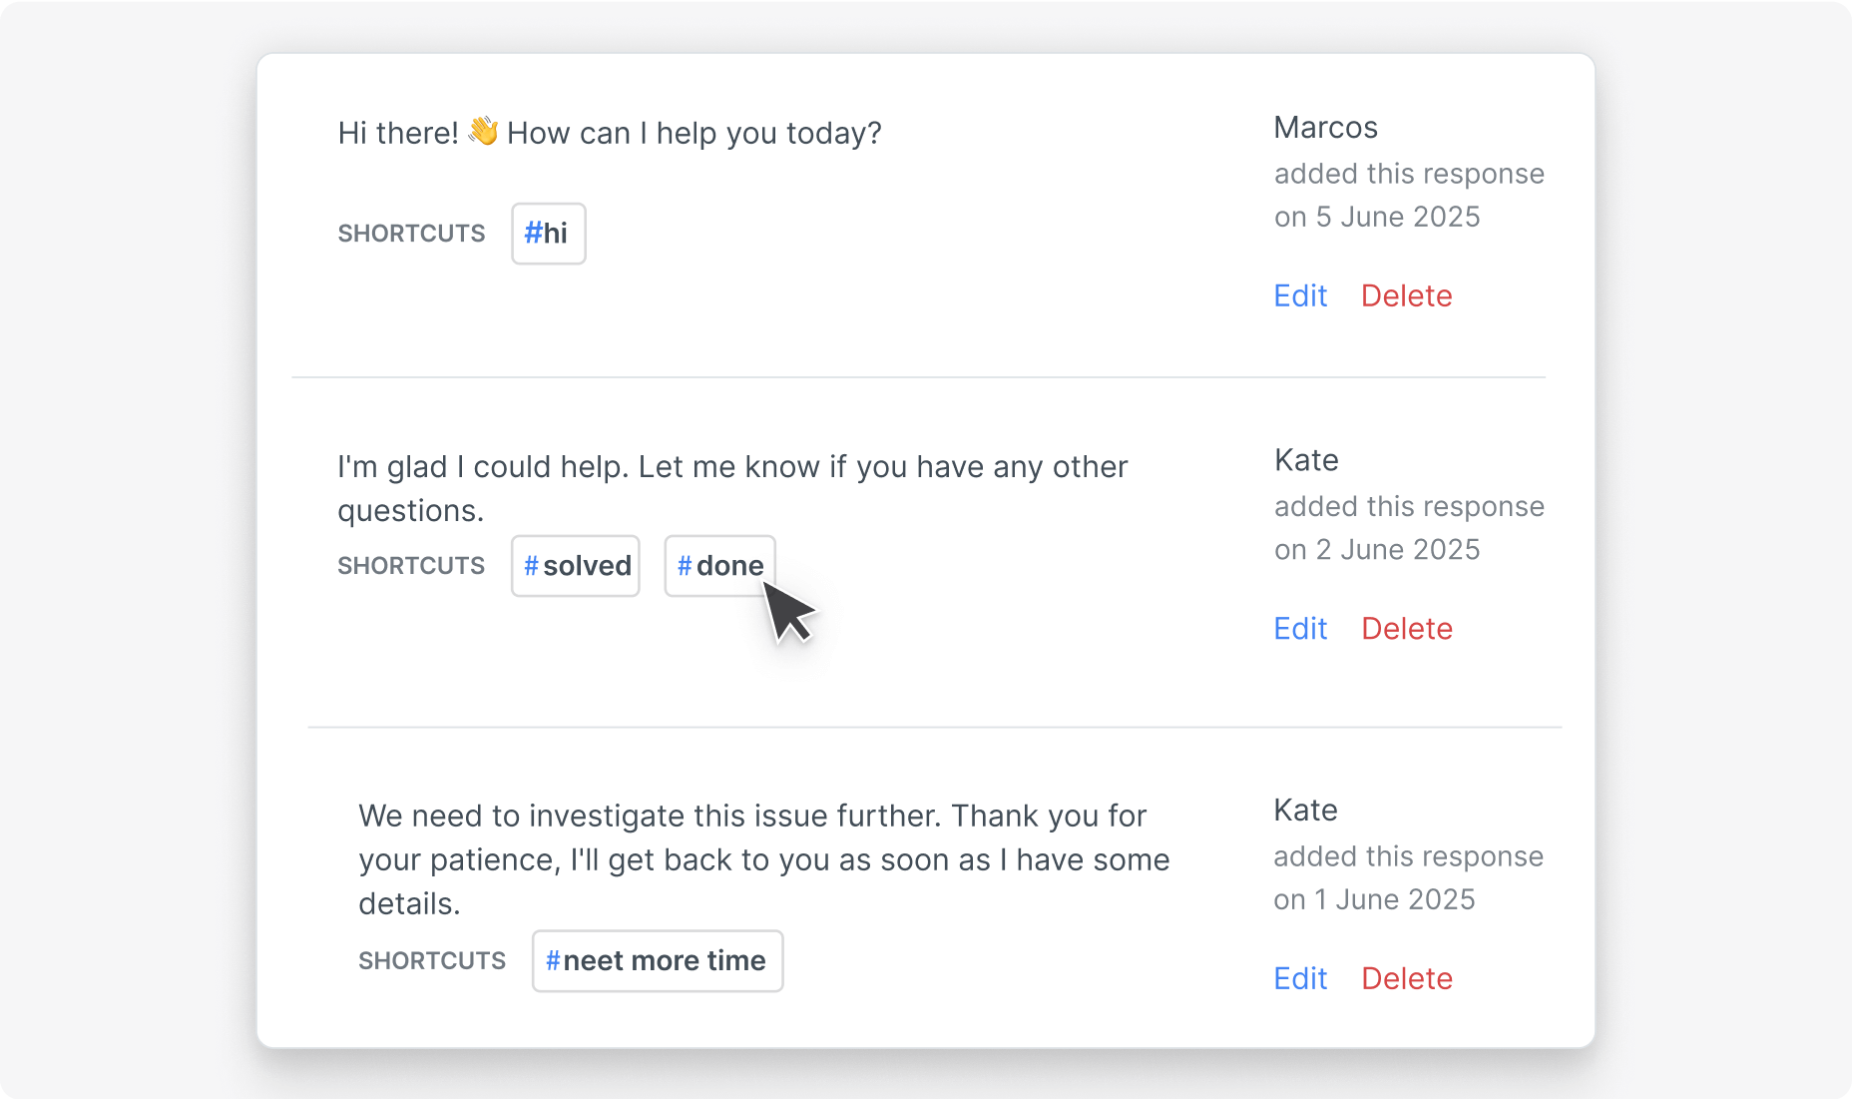Select the #solved shortcut tag
Screen dimensions: 1852x1099
tap(575, 565)
